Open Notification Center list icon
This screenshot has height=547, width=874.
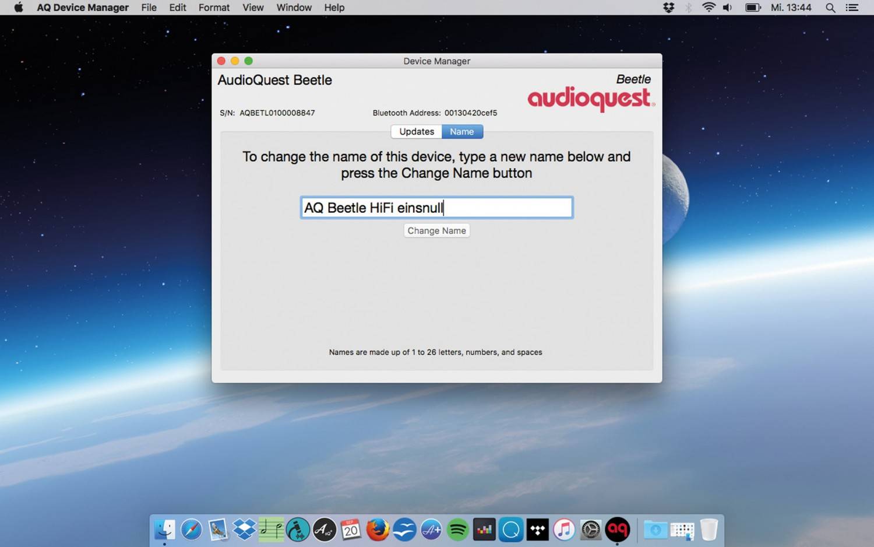coord(852,8)
